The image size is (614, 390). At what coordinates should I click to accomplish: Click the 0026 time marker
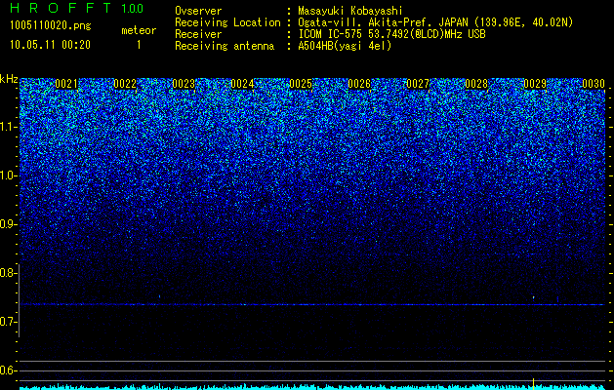(x=359, y=84)
